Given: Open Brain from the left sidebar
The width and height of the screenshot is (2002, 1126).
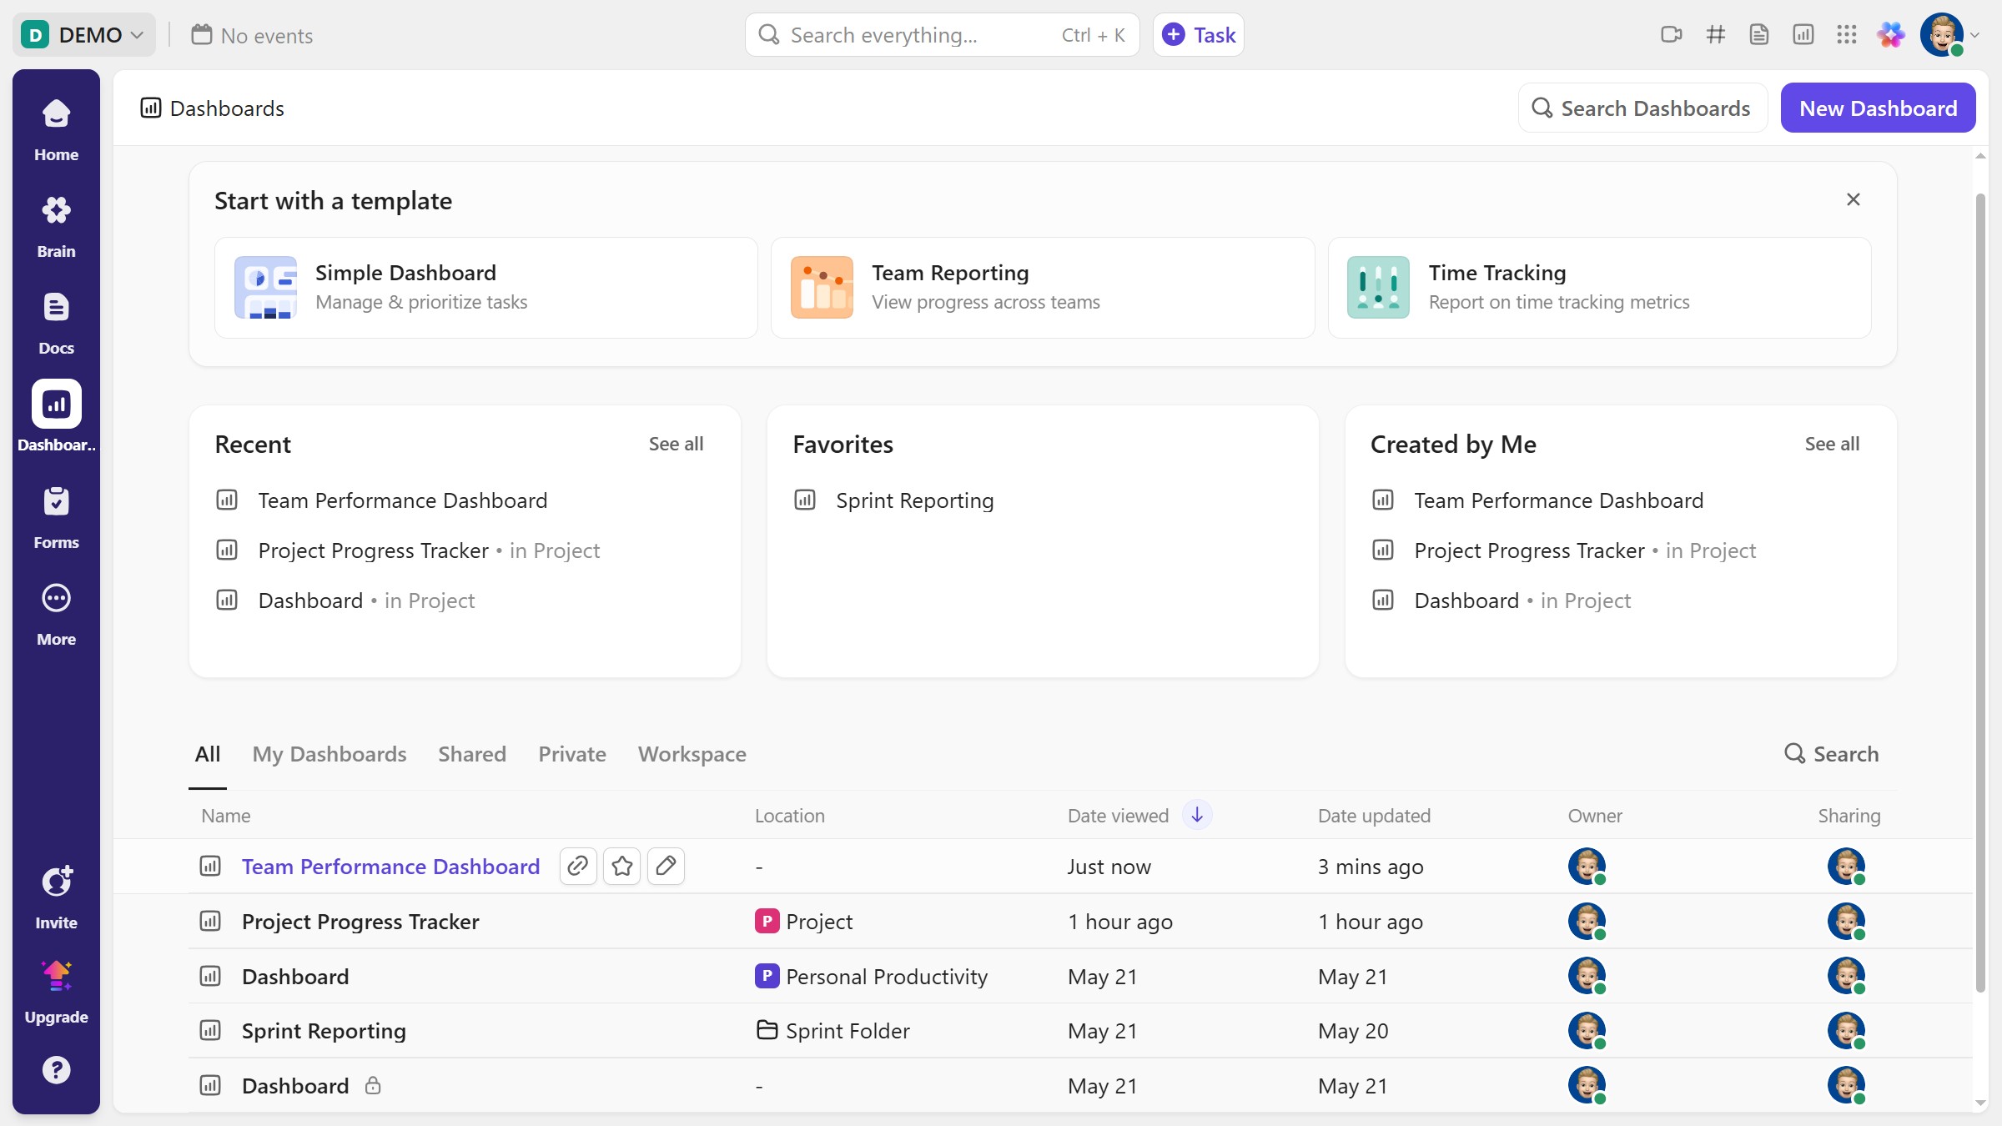Looking at the screenshot, I should (x=56, y=224).
